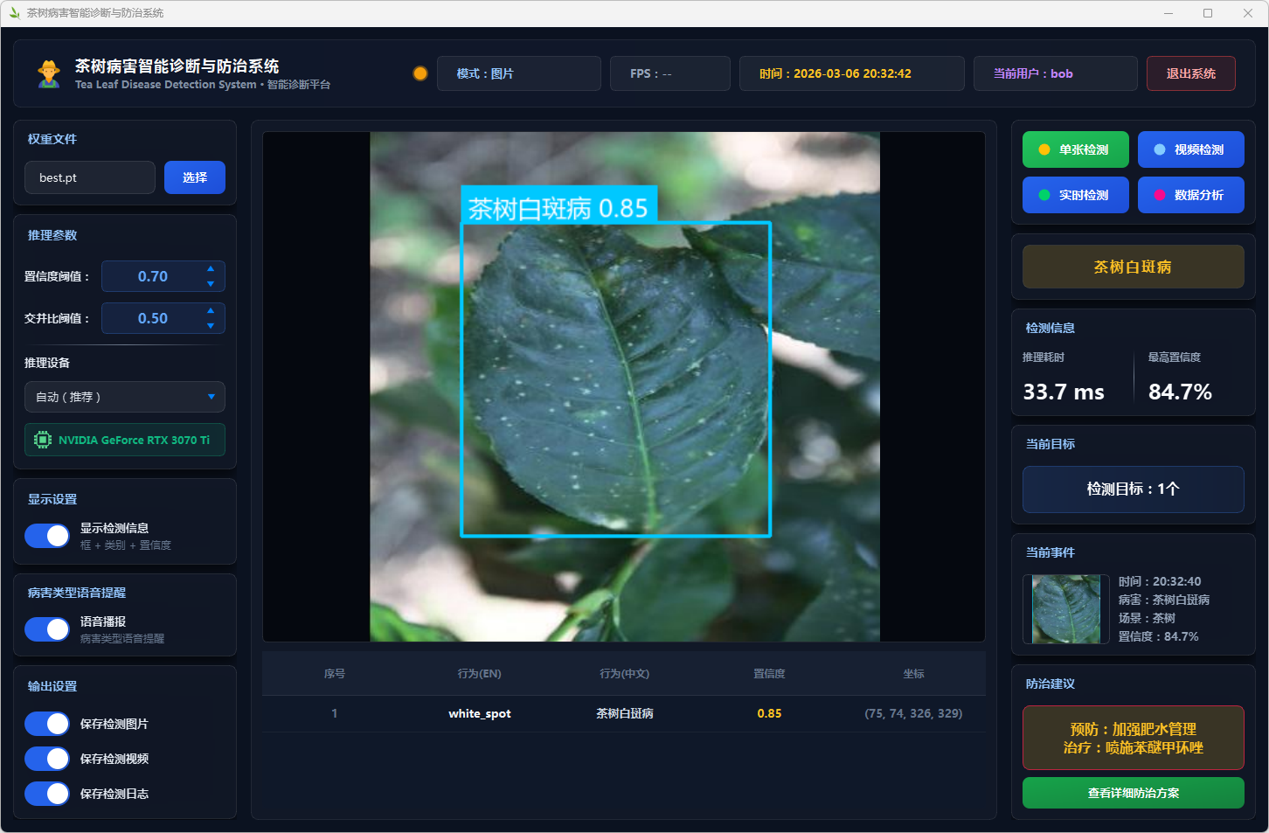Decrease the IoU threshold value
This screenshot has height=833, width=1269.
(211, 326)
